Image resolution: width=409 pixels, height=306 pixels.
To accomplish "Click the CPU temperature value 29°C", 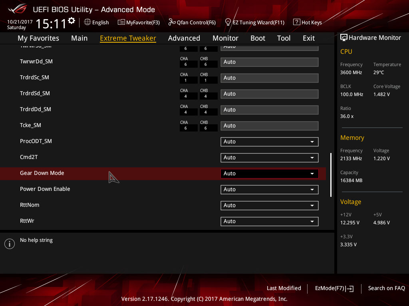I will coord(379,73).
